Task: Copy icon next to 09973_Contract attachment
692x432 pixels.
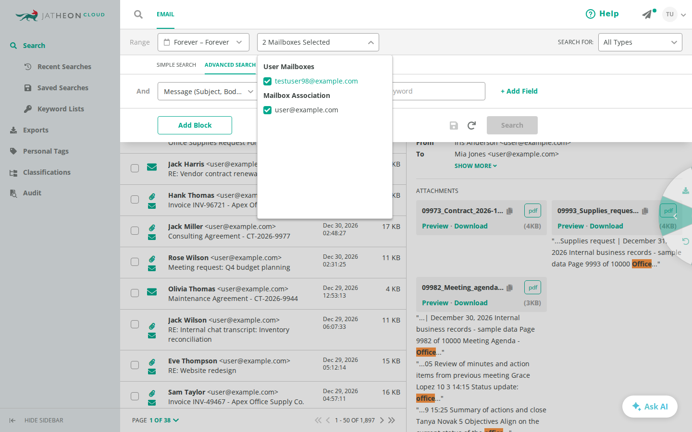Action: [x=510, y=211]
